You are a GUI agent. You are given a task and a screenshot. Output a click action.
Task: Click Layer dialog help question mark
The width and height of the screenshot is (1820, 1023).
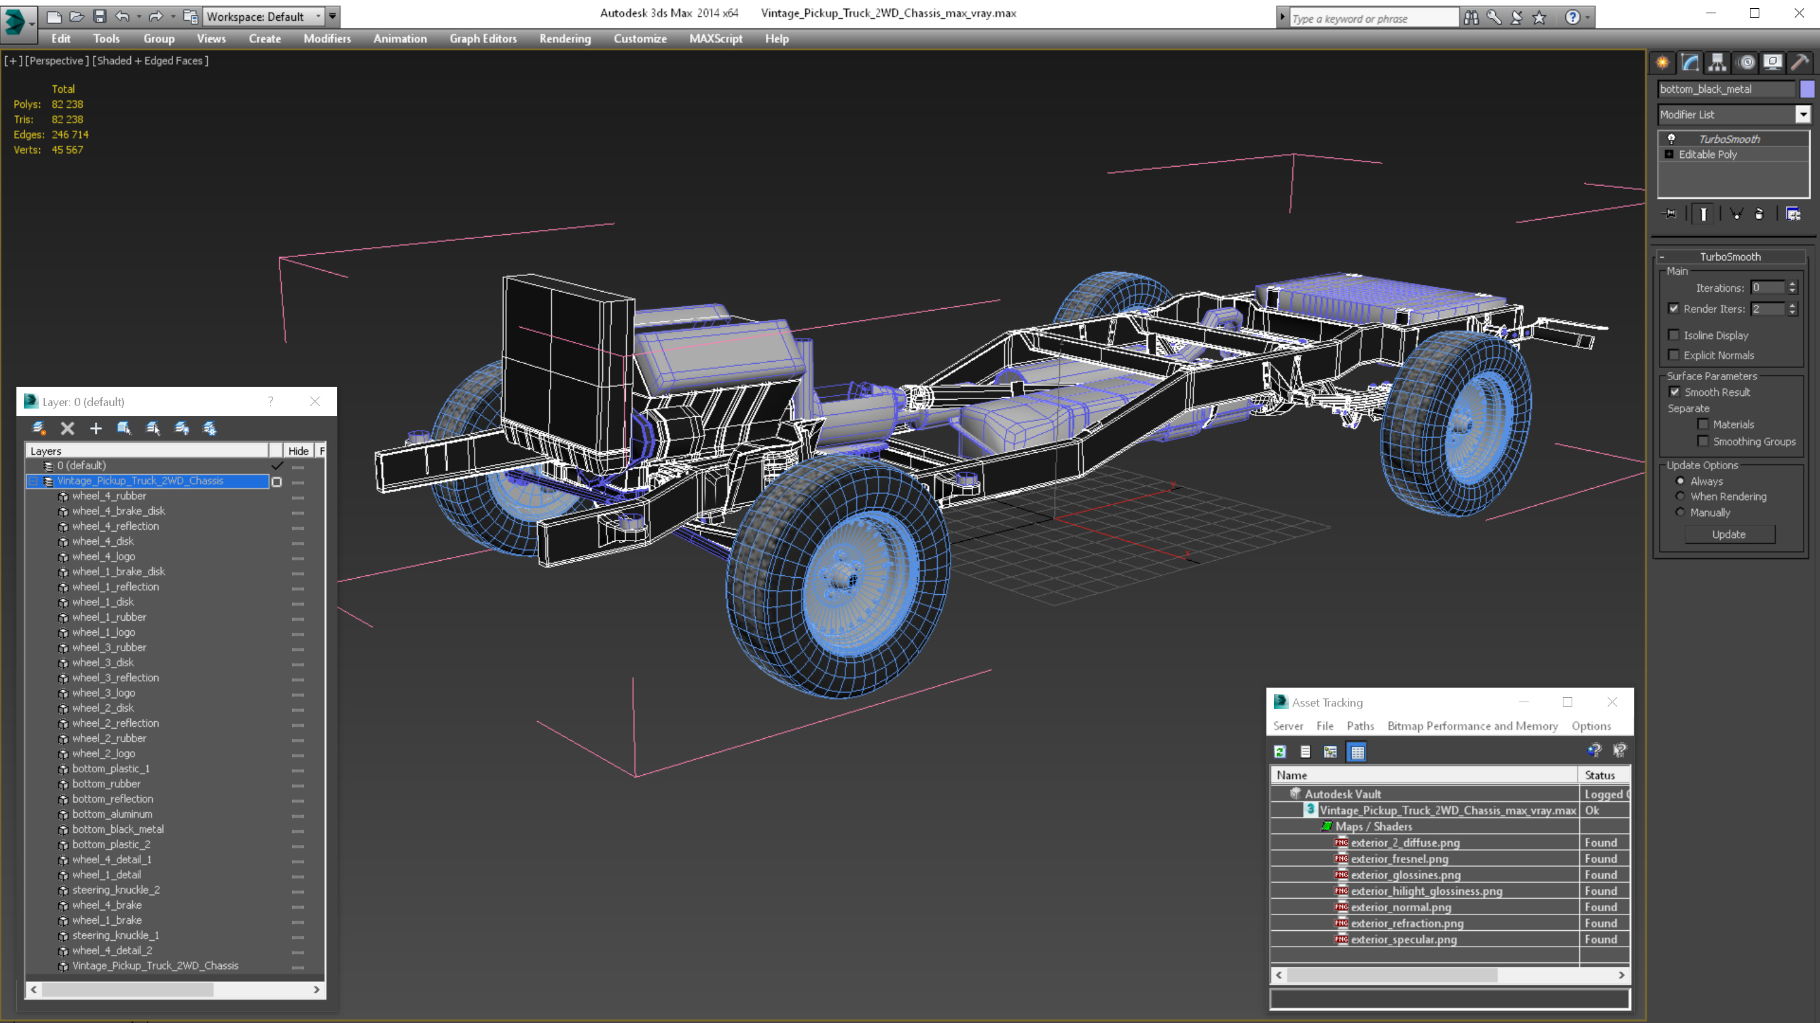(270, 401)
